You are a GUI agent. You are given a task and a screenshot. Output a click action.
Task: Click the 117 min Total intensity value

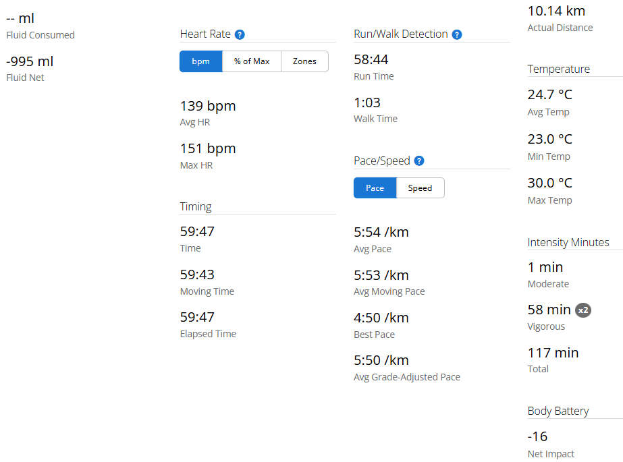553,353
